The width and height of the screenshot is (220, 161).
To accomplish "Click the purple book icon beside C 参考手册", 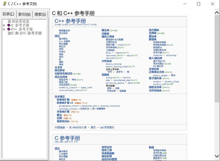I will point(9,25).
